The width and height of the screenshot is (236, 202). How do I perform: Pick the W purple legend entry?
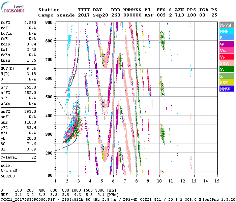pyautogui.click(x=227, y=44)
